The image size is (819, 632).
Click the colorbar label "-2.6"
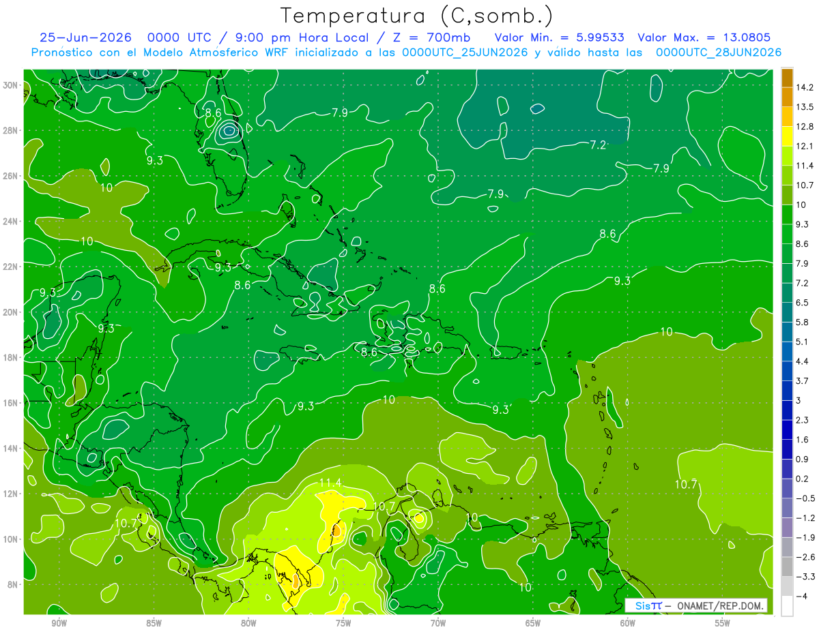point(805,557)
